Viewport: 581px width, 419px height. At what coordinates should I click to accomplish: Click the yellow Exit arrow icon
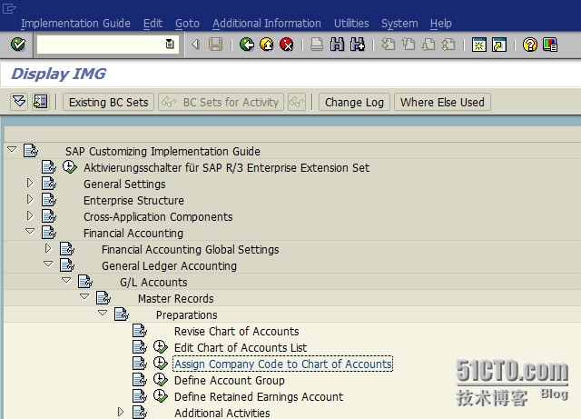pos(266,45)
